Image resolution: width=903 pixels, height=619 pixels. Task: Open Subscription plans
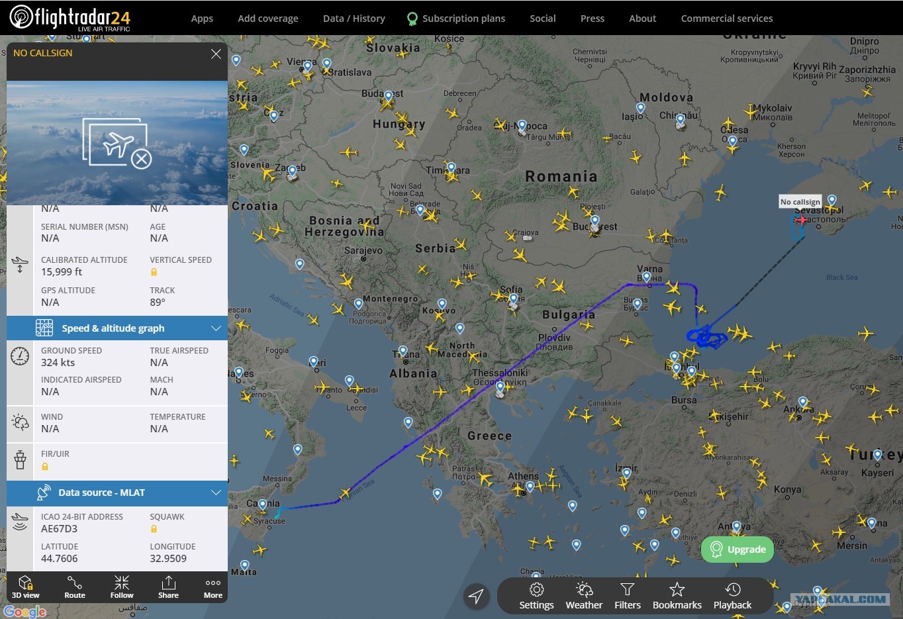(x=456, y=19)
